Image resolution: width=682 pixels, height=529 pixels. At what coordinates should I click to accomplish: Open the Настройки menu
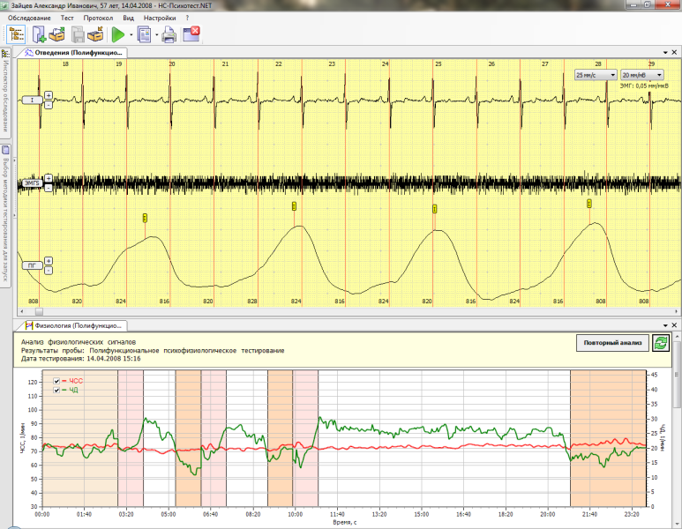(x=160, y=18)
